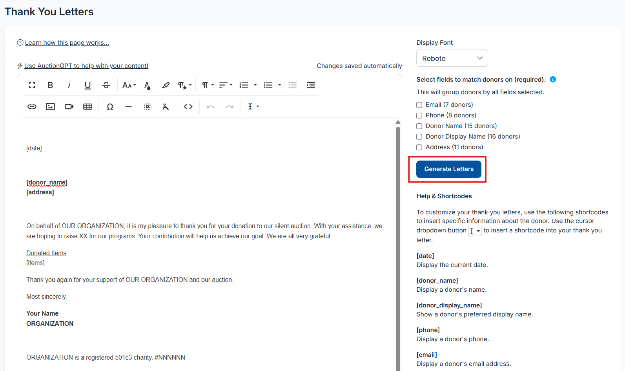Insert an image into the letter
Viewport: 625px width, 371px height.
click(x=50, y=107)
